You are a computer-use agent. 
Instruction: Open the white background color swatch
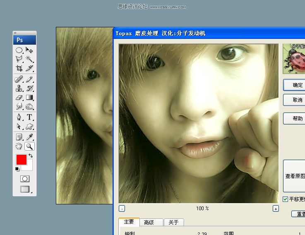coord(29,167)
